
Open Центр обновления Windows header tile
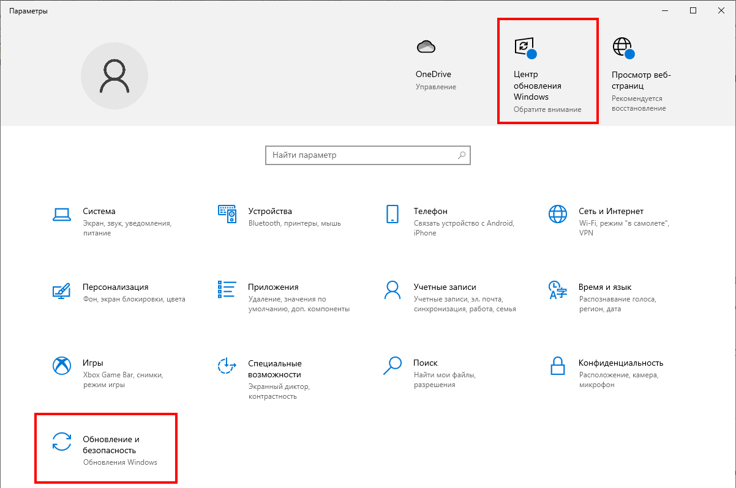pyautogui.click(x=547, y=72)
